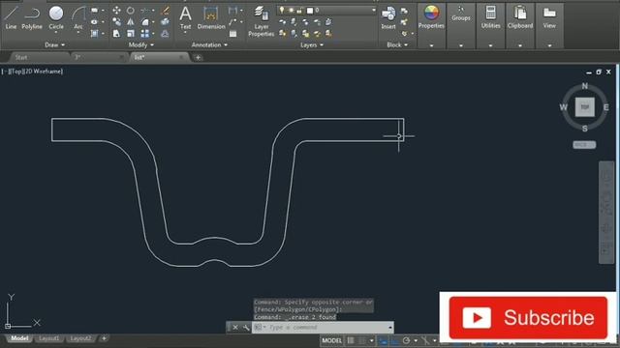Add a new layout tab

[104, 338]
